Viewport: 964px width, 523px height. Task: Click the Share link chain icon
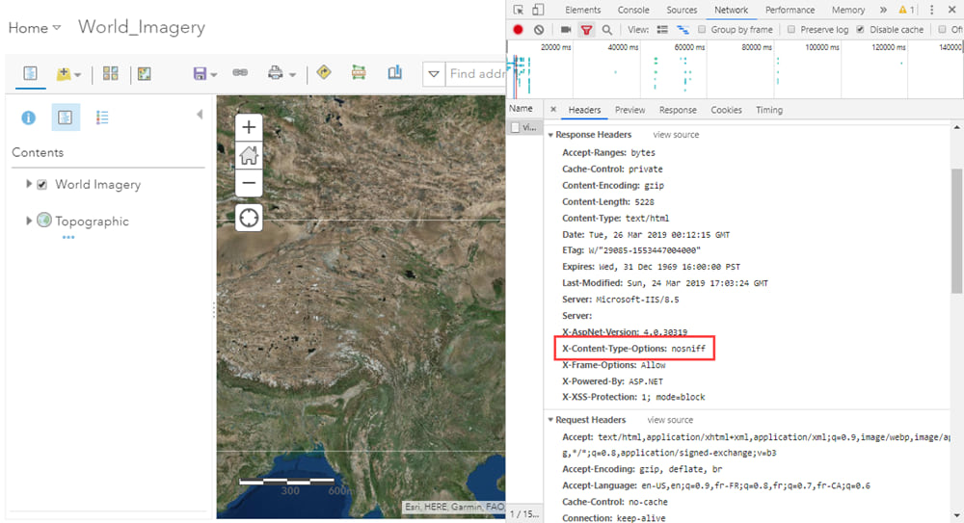[240, 72]
